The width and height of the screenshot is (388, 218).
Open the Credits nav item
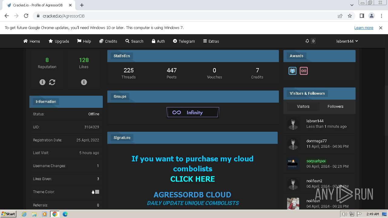(108, 41)
